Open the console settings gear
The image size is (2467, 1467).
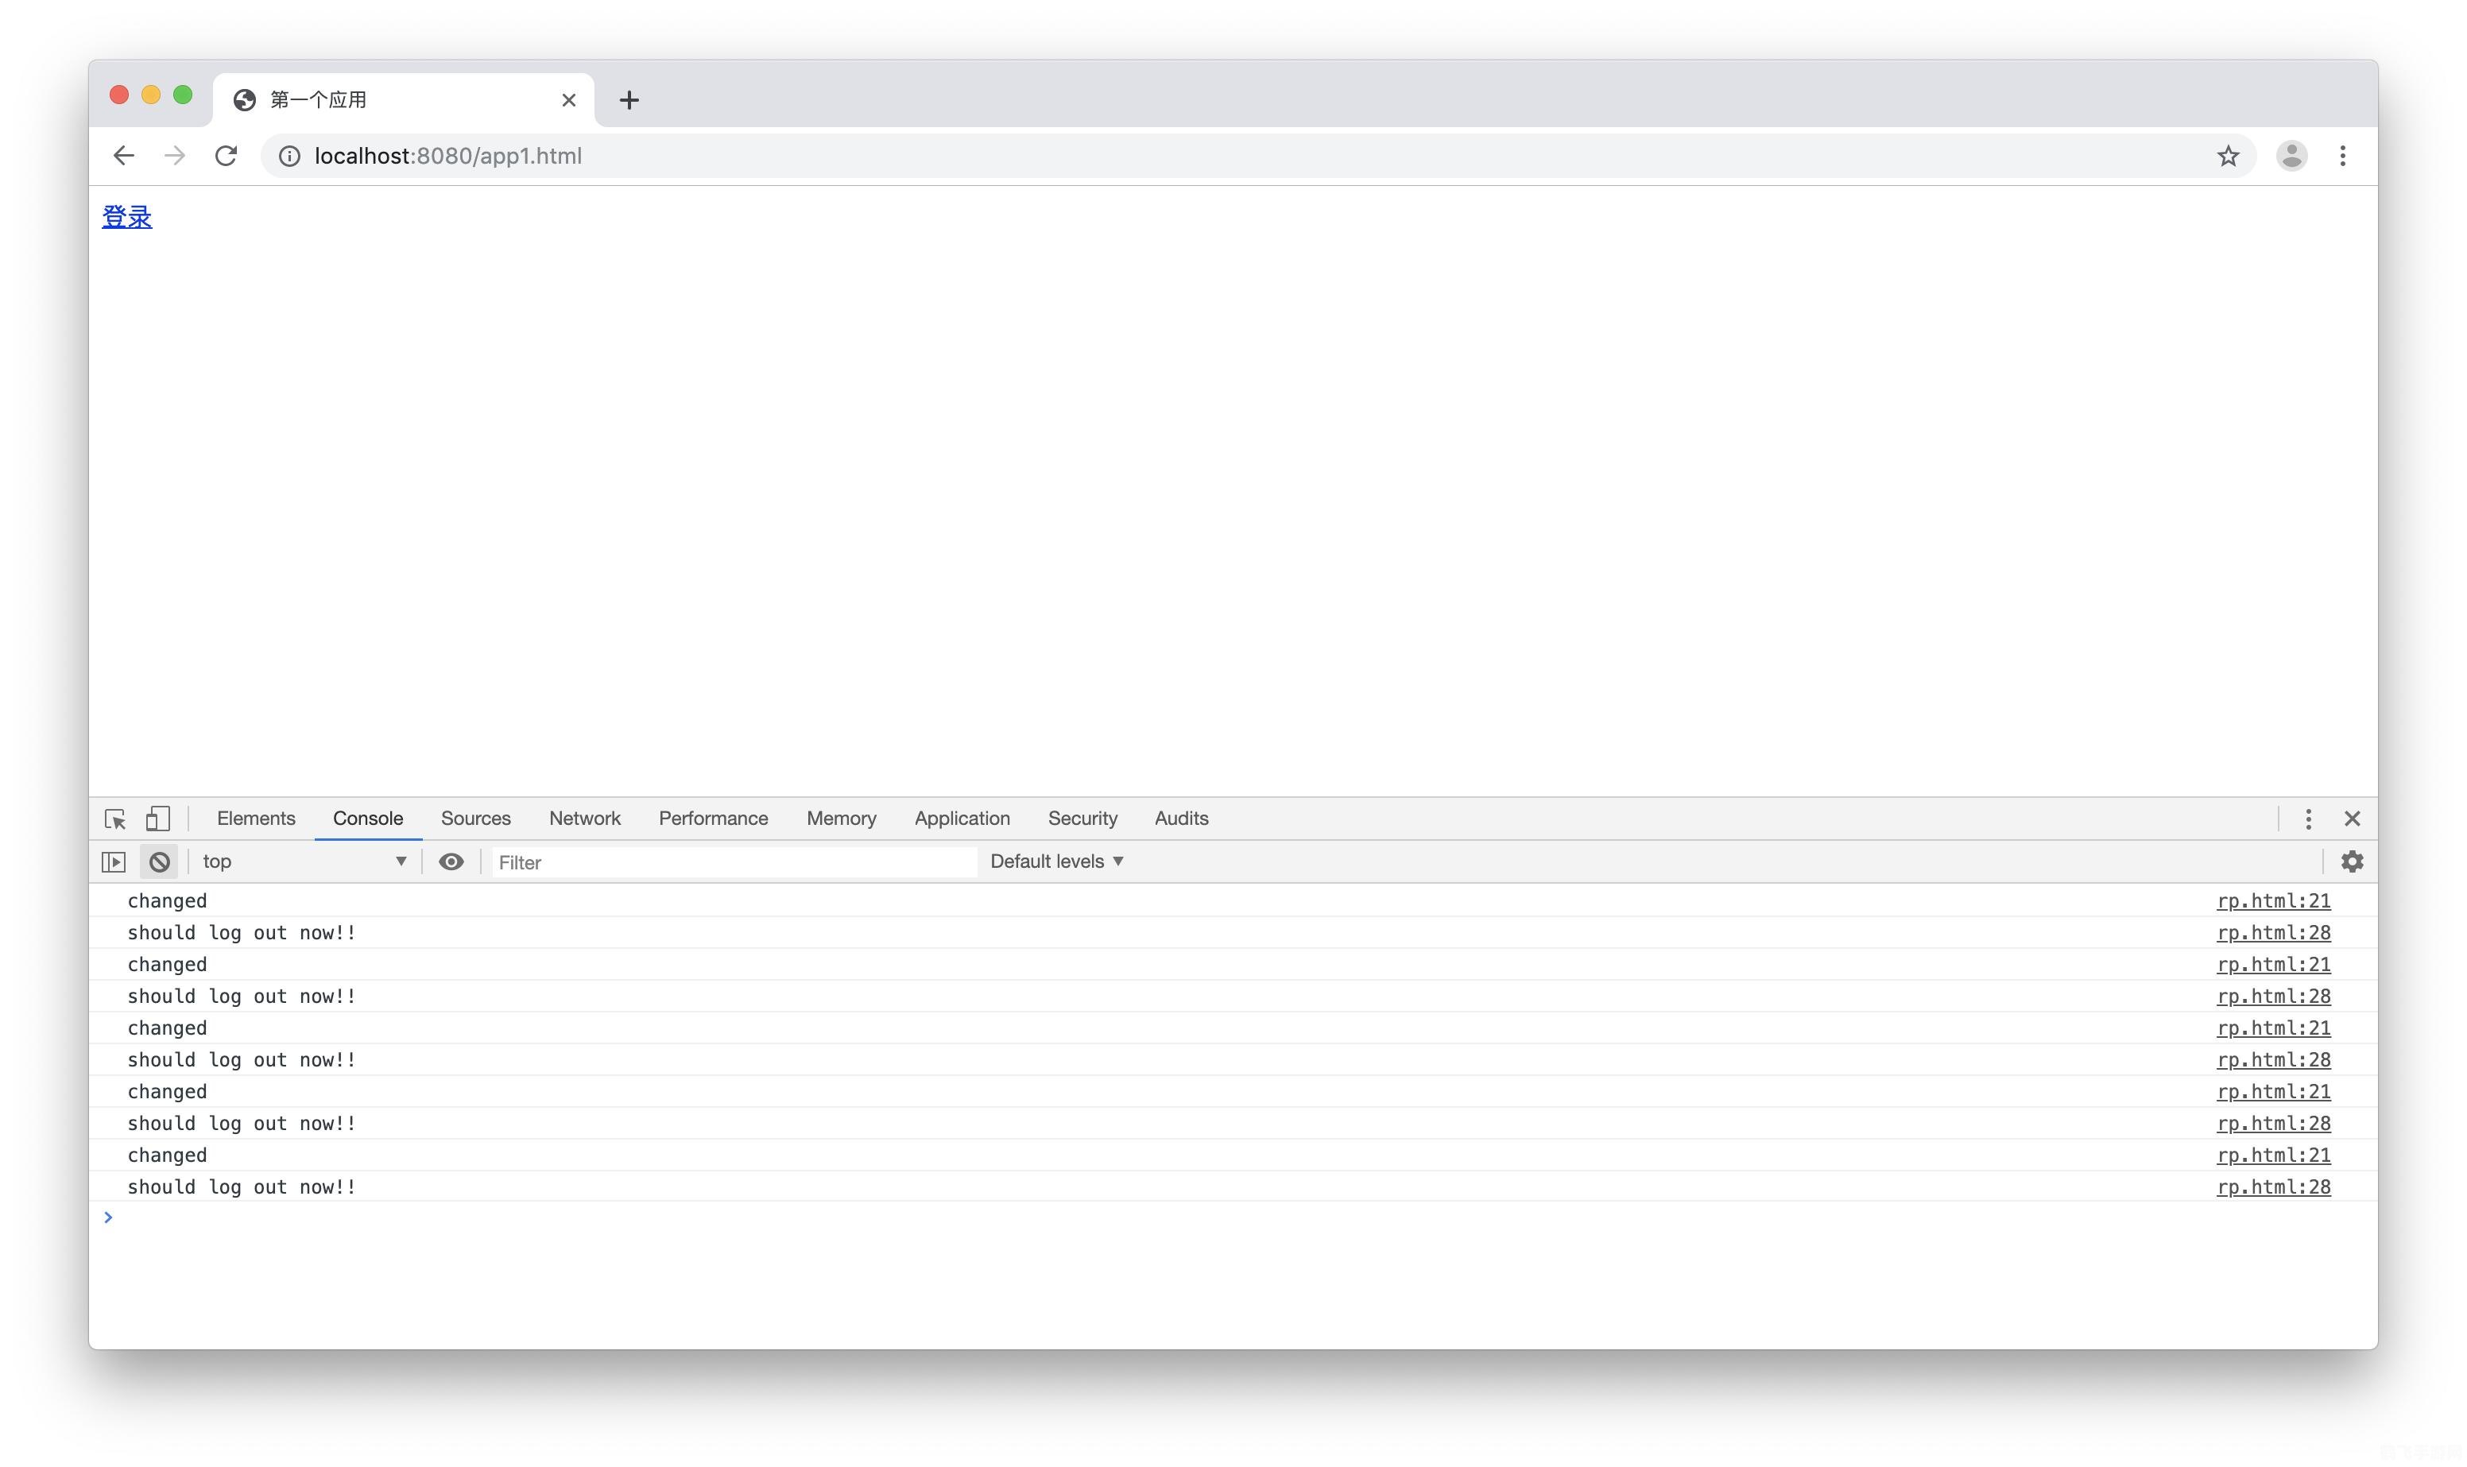point(2351,862)
